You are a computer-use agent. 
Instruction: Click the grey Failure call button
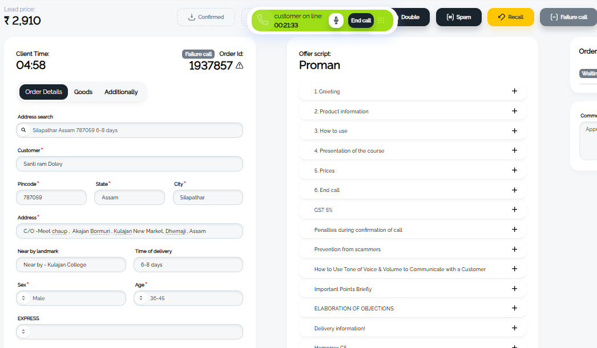click(x=568, y=17)
